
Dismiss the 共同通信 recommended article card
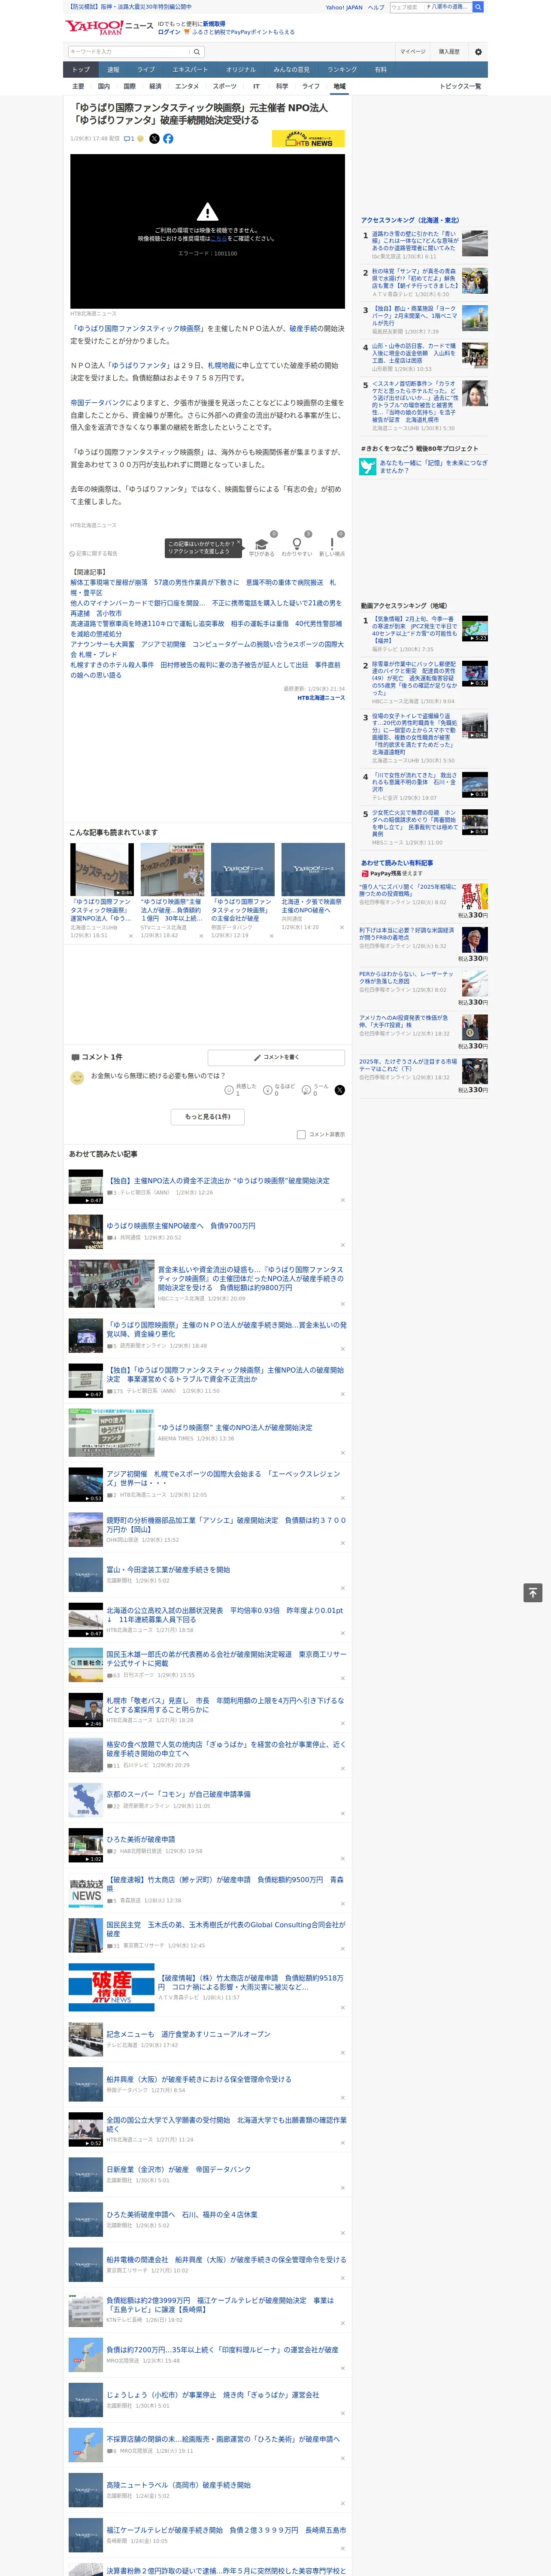[x=341, y=927]
